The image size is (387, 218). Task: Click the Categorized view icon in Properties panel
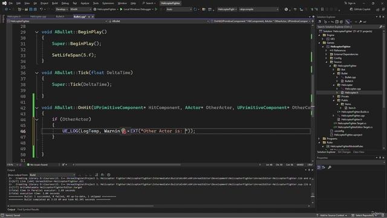click(x=319, y=167)
